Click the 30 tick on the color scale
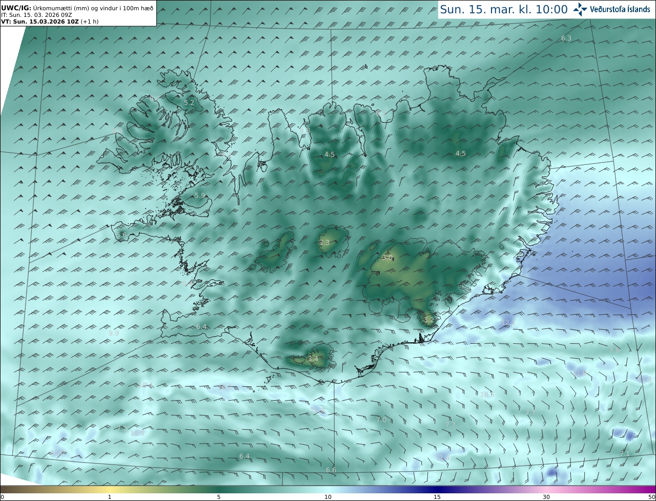 pyautogui.click(x=546, y=497)
